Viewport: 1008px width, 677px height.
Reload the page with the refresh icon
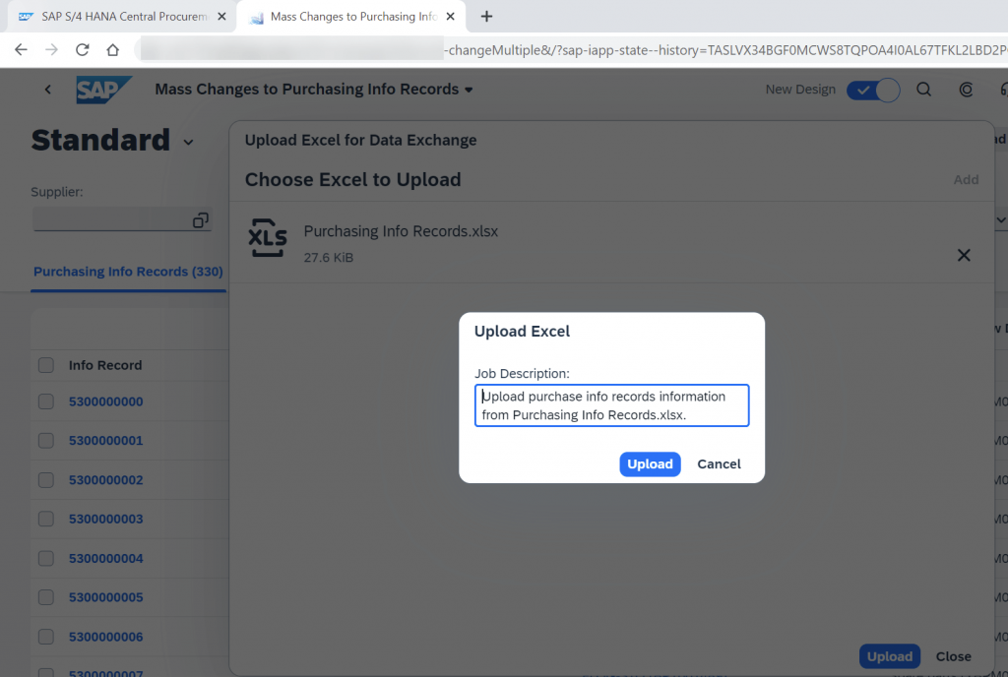pyautogui.click(x=83, y=50)
